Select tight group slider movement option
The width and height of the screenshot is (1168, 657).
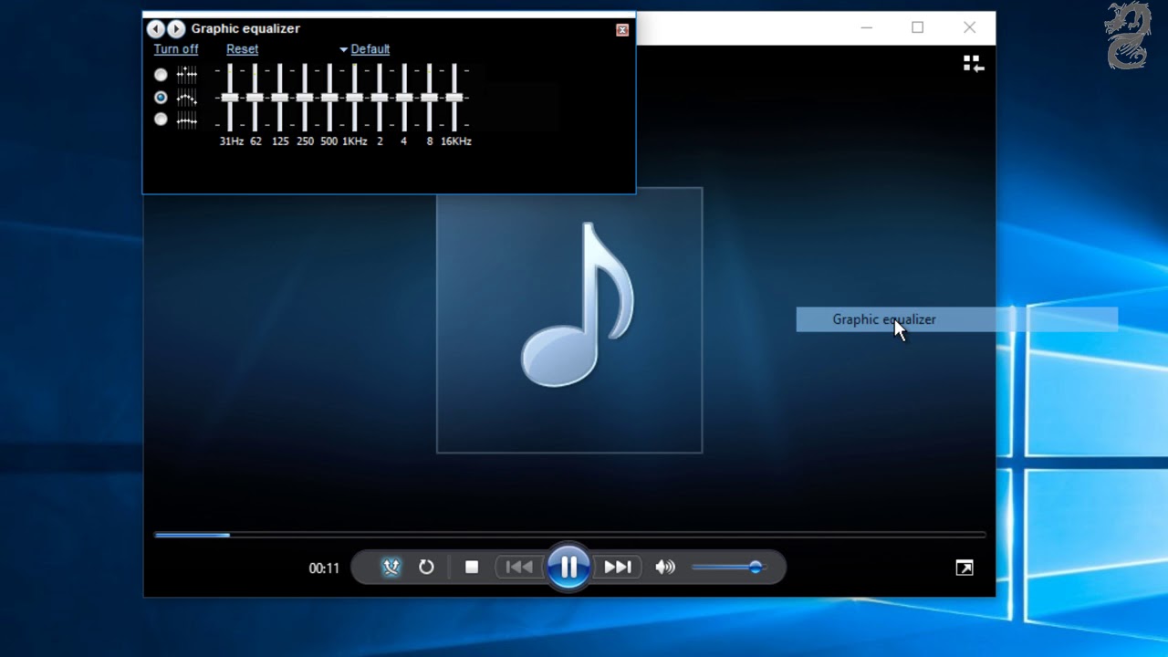(x=161, y=119)
